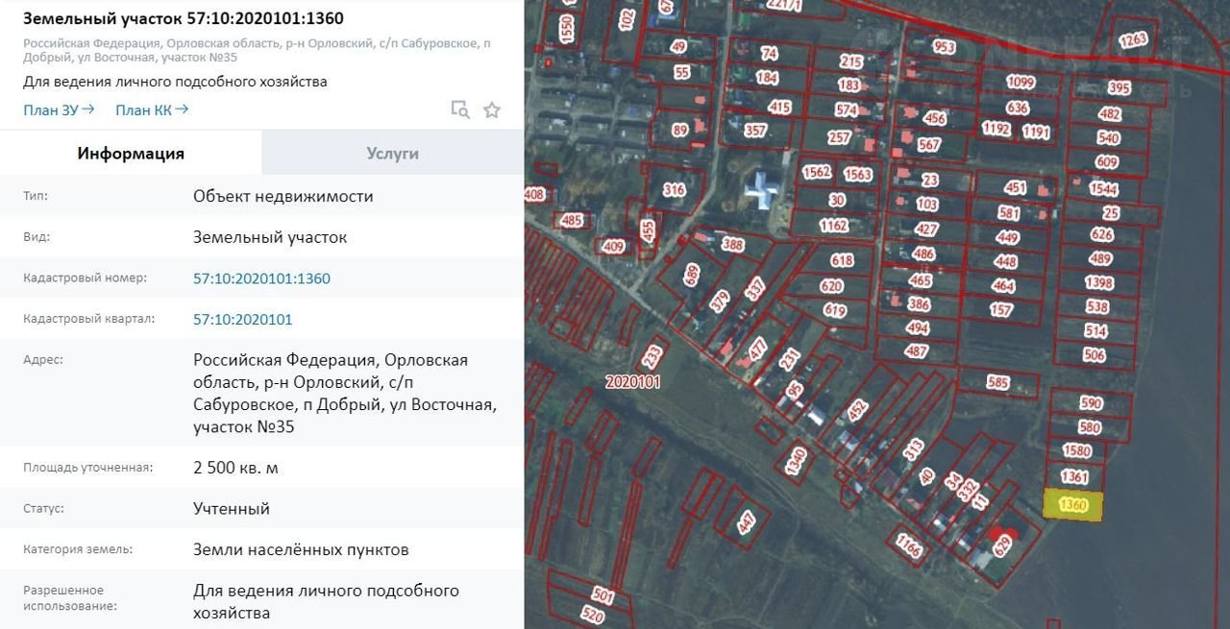Select parcel 629 with red building
Viewport: 1230px width, 629px height.
coord(1002,545)
